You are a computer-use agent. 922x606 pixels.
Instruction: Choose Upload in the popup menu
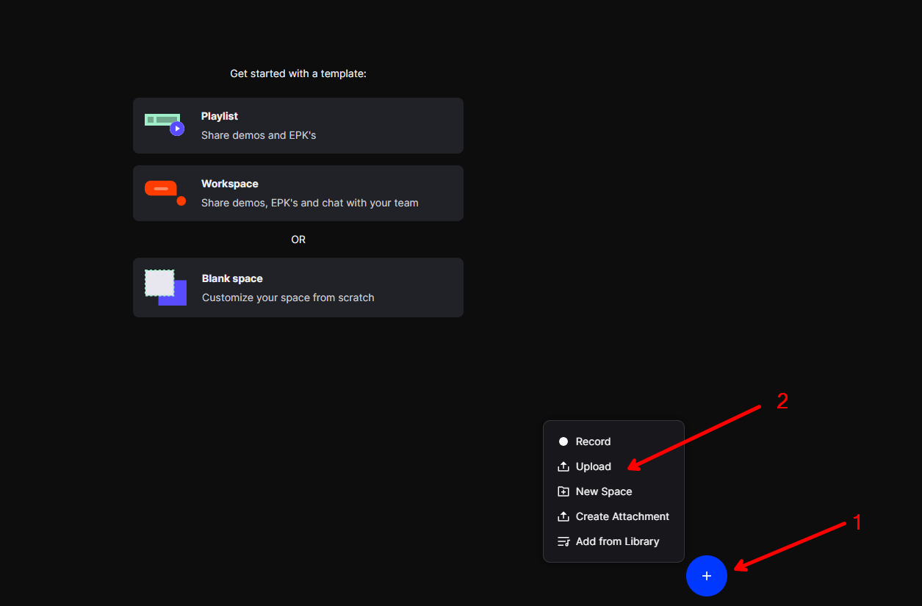593,466
